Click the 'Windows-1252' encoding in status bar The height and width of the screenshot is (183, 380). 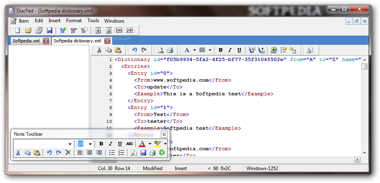(x=262, y=168)
